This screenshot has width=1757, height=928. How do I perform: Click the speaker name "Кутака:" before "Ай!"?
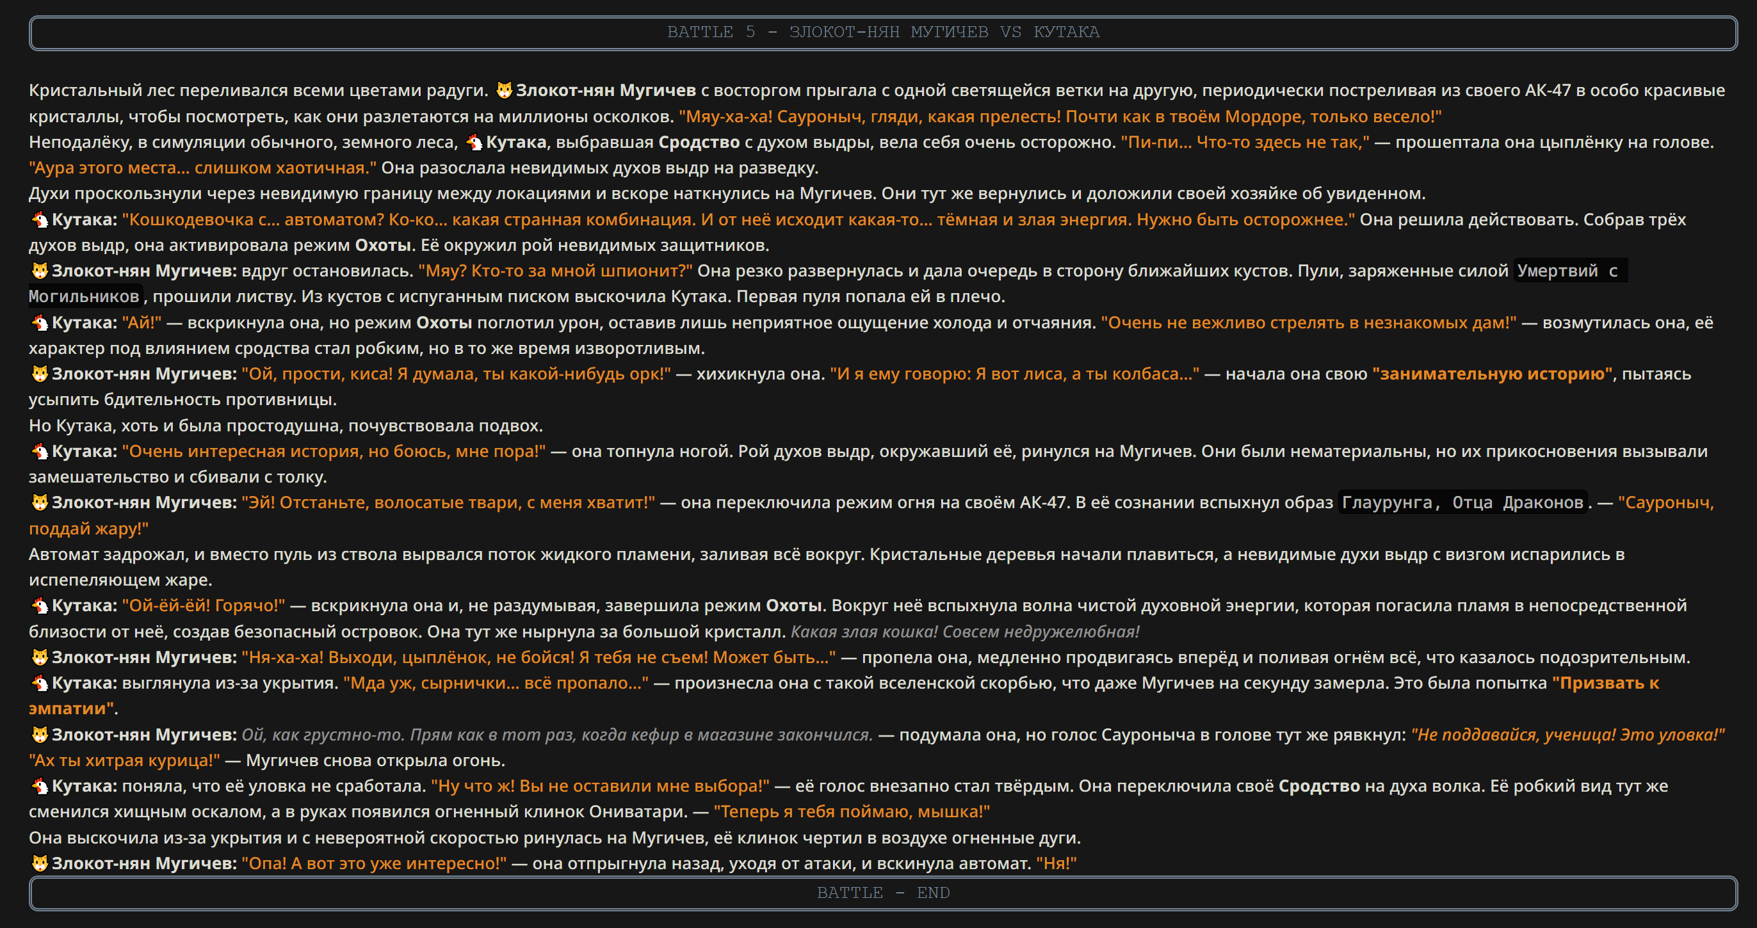click(x=85, y=323)
